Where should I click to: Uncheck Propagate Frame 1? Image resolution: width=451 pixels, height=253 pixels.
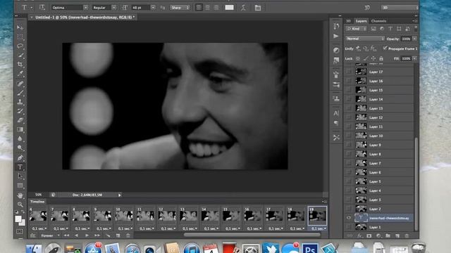(385, 48)
